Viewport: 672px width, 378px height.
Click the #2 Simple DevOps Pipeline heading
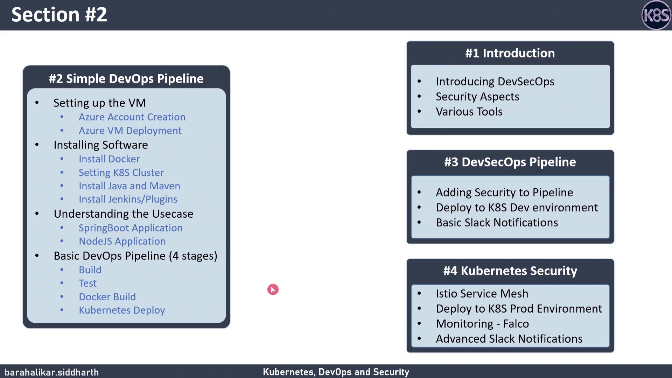tap(126, 79)
